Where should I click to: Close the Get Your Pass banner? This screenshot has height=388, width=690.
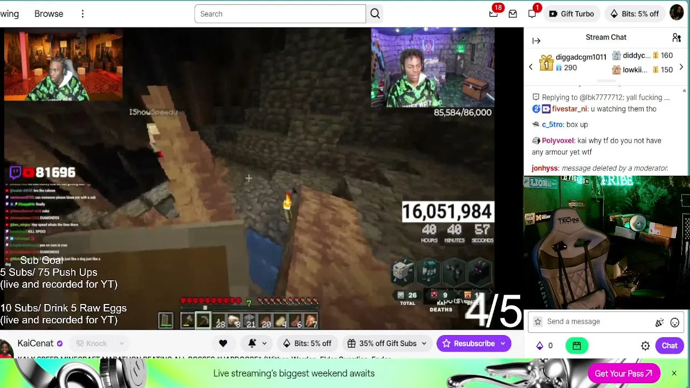674,373
